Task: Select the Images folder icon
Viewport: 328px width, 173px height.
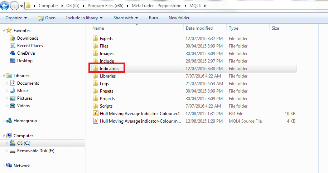Action: click(95, 53)
